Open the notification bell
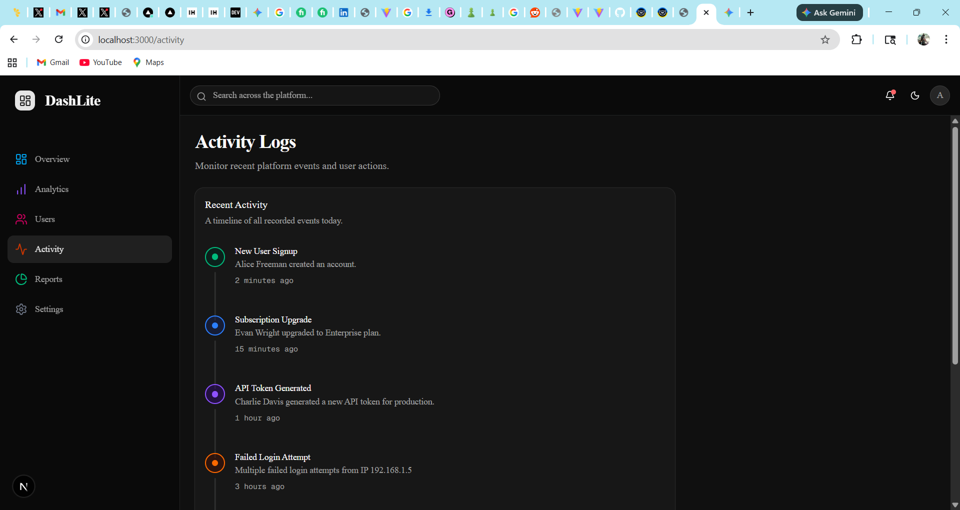 pyautogui.click(x=890, y=95)
